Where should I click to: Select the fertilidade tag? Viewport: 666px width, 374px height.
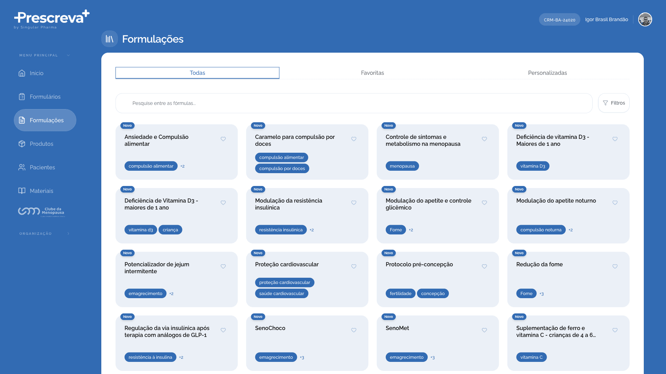tap(400, 293)
